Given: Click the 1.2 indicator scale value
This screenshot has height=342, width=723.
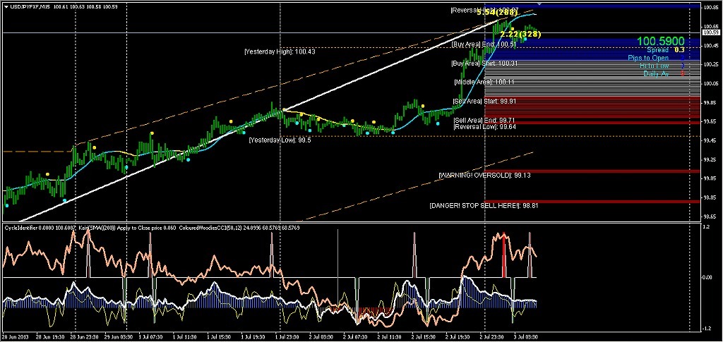Looking at the screenshot, I should coord(706,227).
